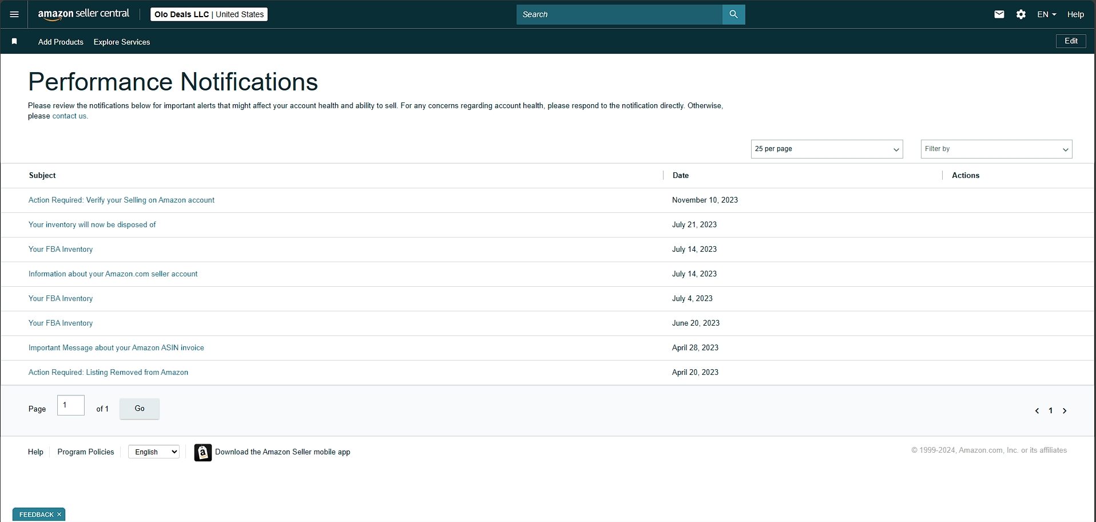
Task: Click the Program Policies link
Action: (x=86, y=452)
